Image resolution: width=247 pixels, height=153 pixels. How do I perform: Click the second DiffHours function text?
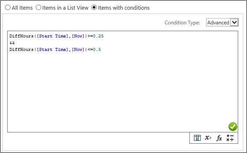[21, 50]
